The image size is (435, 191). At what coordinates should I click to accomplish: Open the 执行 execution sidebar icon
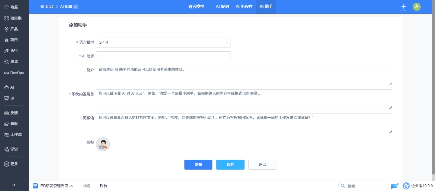pos(6,51)
